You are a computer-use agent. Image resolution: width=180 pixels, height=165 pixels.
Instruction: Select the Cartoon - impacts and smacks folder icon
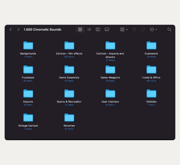coord(110,45)
